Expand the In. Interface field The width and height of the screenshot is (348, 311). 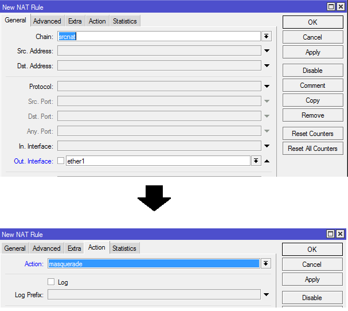(267, 146)
